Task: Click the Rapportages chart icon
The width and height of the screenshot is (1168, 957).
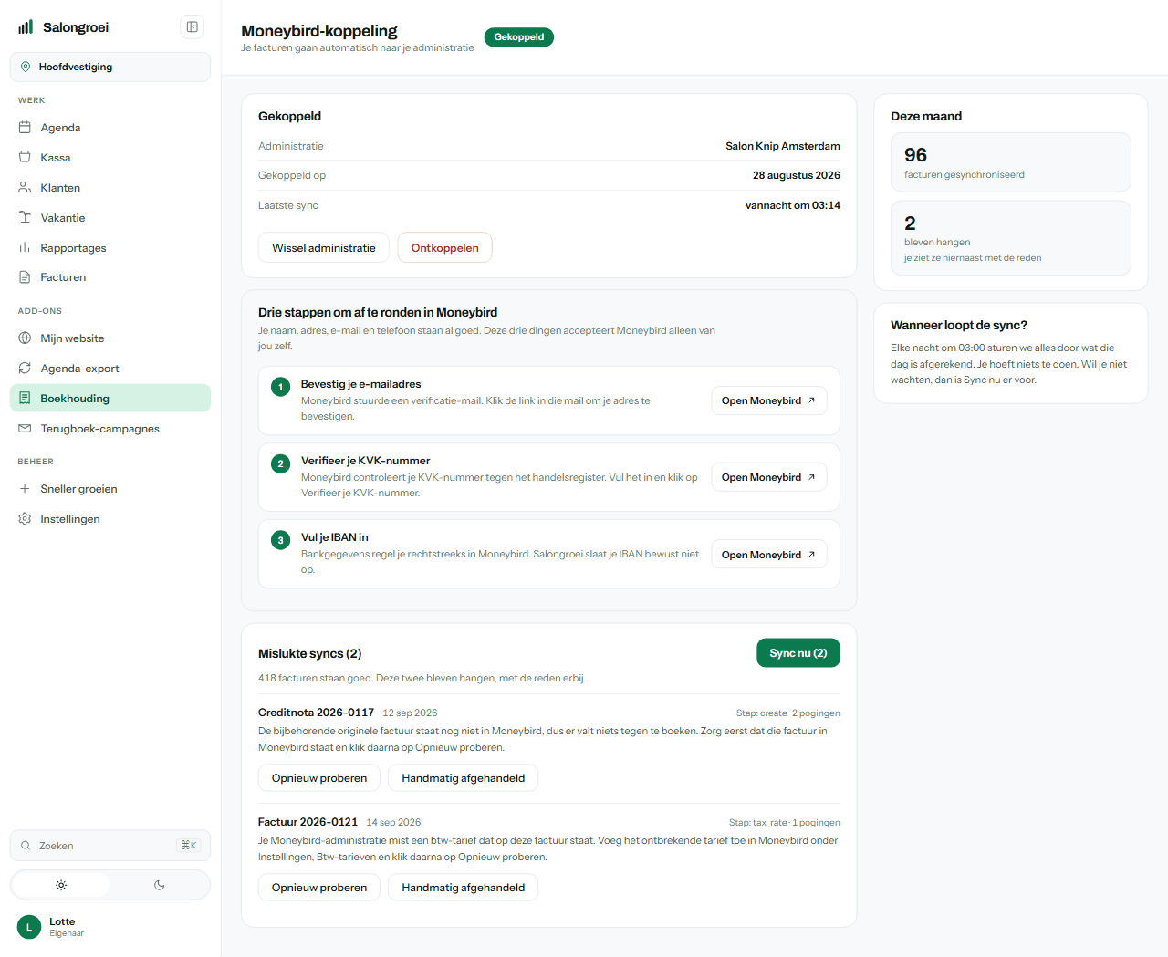Action: [x=25, y=248]
